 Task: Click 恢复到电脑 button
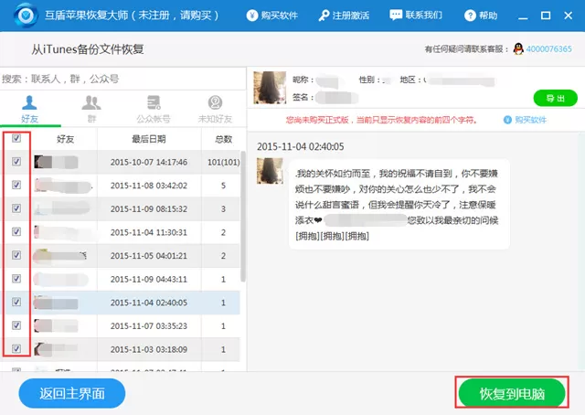click(x=512, y=393)
